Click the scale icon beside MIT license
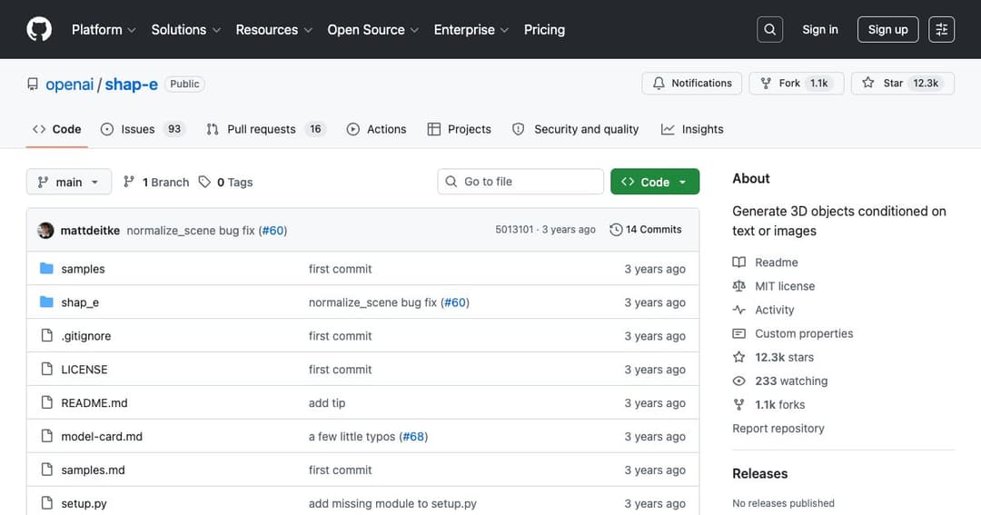The image size is (981, 515). [738, 286]
